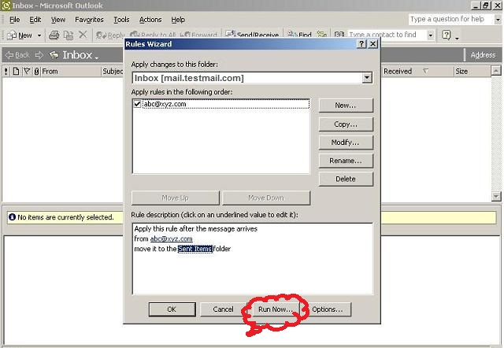Open the Apply changes to this folder dropdown
Viewport: 504px width, 348px height.
point(367,78)
